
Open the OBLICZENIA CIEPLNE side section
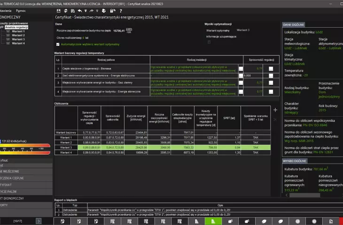pos(26,178)
